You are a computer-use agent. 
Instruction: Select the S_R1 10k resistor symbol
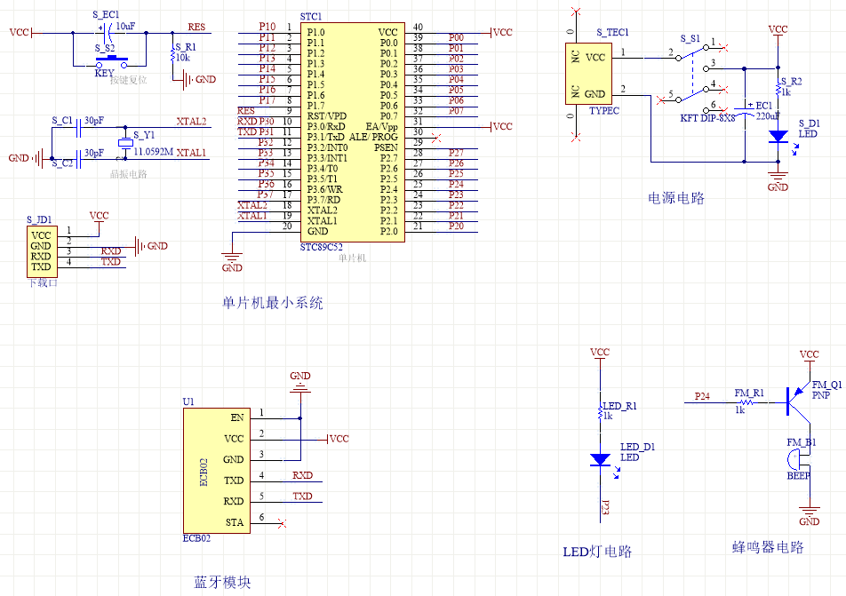coord(173,53)
